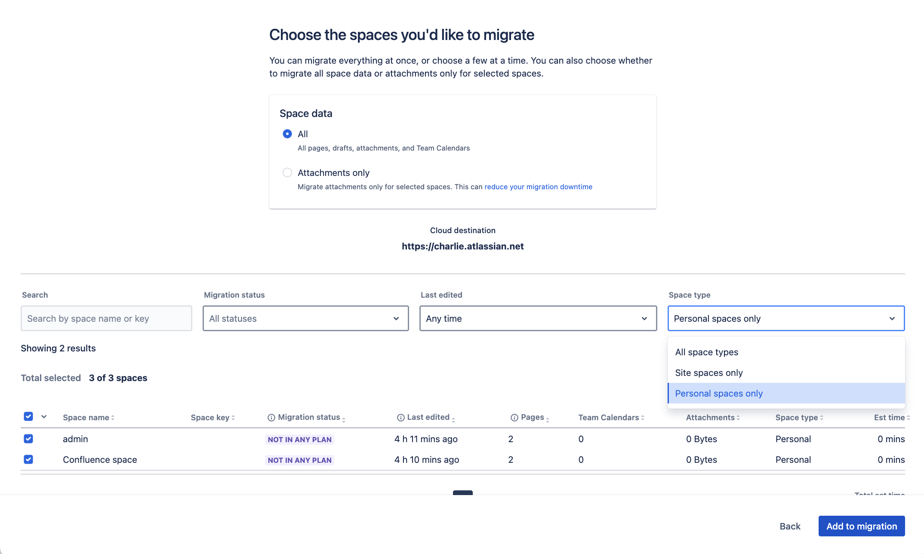Open the Last edited filter dropdown
This screenshot has height=554, width=924.
[538, 318]
